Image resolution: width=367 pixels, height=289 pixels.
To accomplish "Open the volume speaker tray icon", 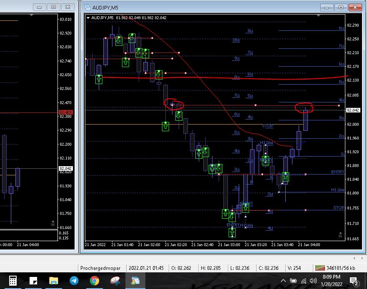I will tap(313, 281).
